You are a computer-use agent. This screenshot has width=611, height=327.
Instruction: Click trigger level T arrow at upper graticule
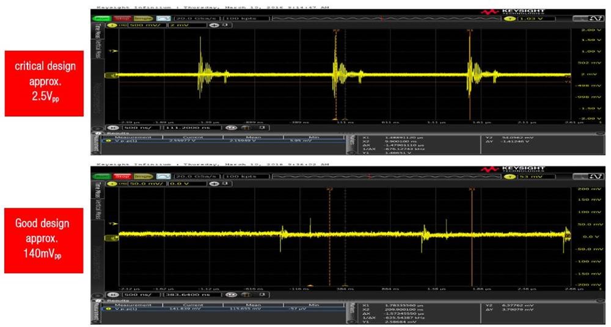tap(113, 51)
